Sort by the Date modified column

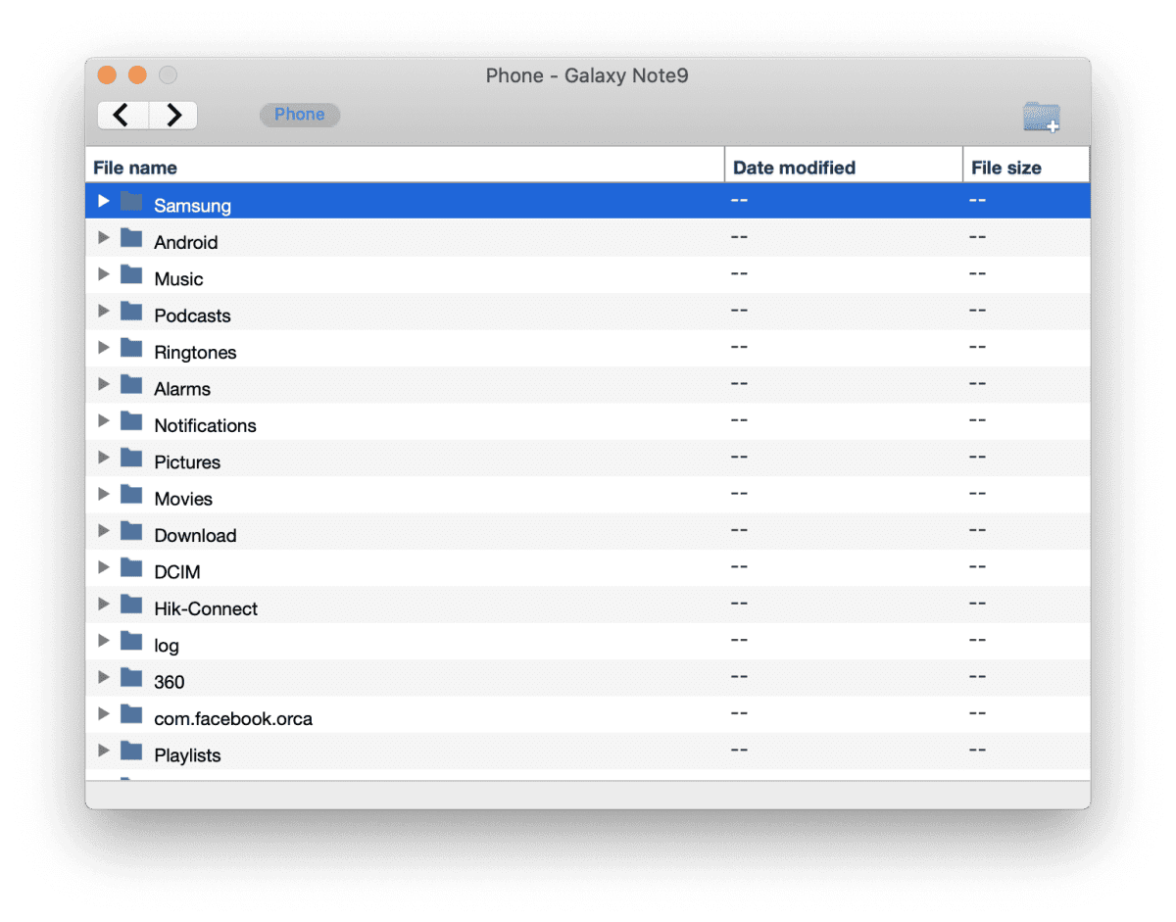pyautogui.click(x=792, y=167)
